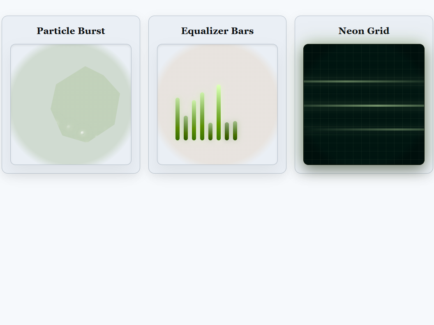This screenshot has width=434, height=325.
Task: Click the fourth equalizer bar from left
Action: tap(202, 116)
